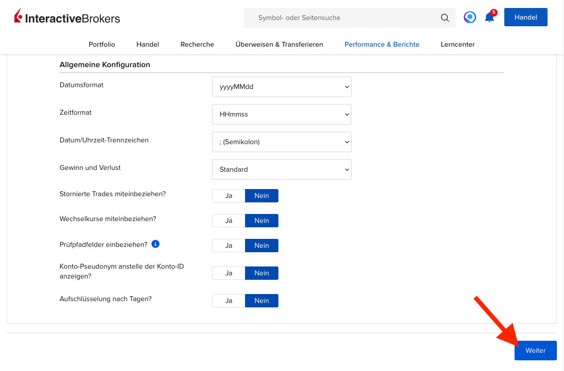564x371 pixels.
Task: Click the blue Handel button
Action: (x=526, y=17)
